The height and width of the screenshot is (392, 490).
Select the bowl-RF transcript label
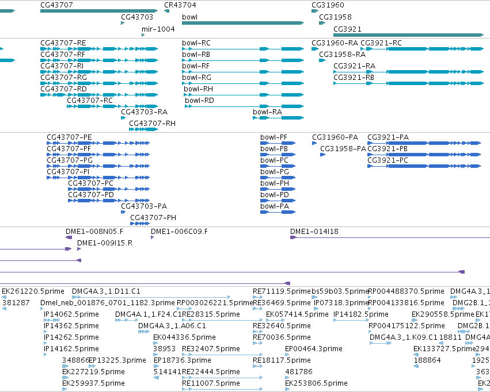pyautogui.click(x=196, y=66)
